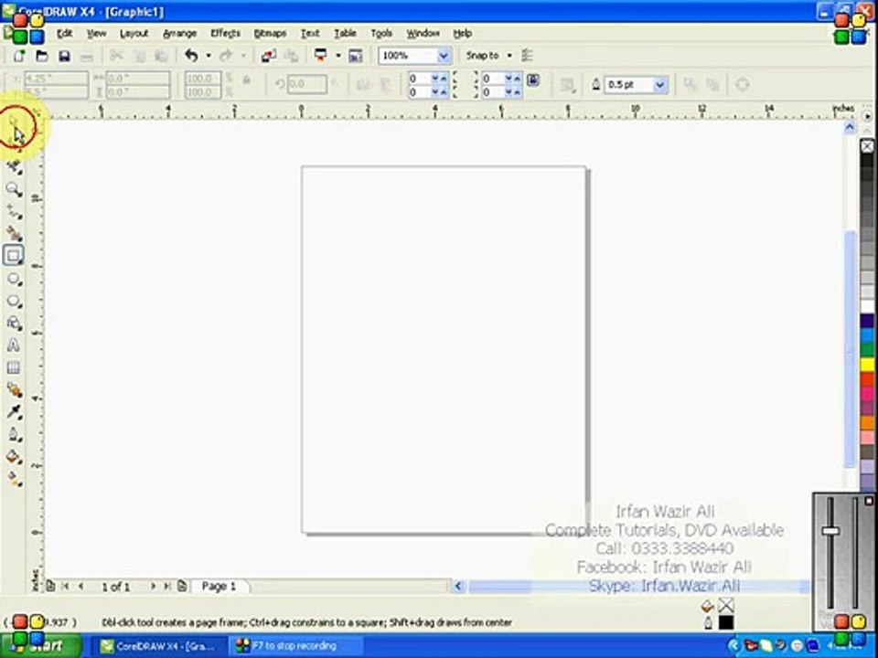Select the Rectangle tool

point(14,256)
